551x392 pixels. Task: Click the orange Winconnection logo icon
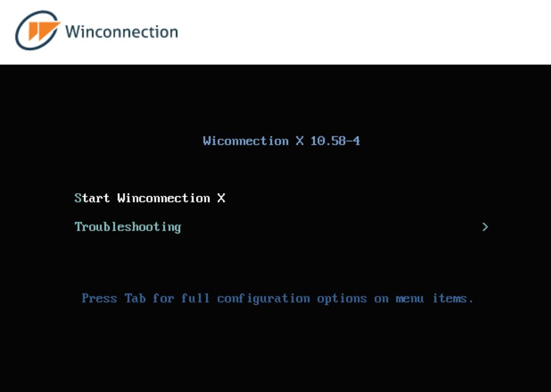38,30
